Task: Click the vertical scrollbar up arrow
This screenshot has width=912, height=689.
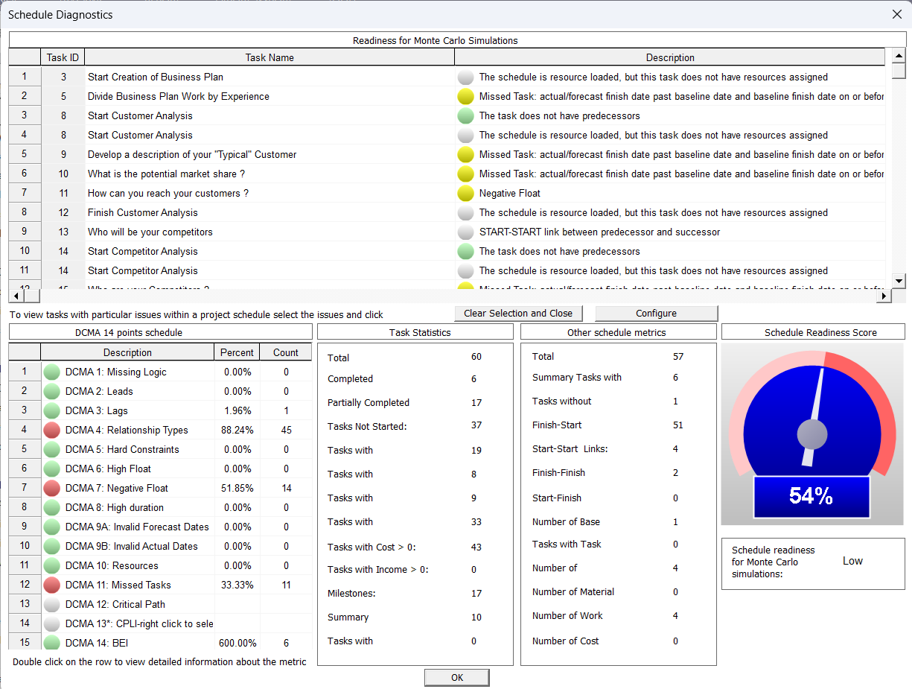Action: tap(899, 56)
